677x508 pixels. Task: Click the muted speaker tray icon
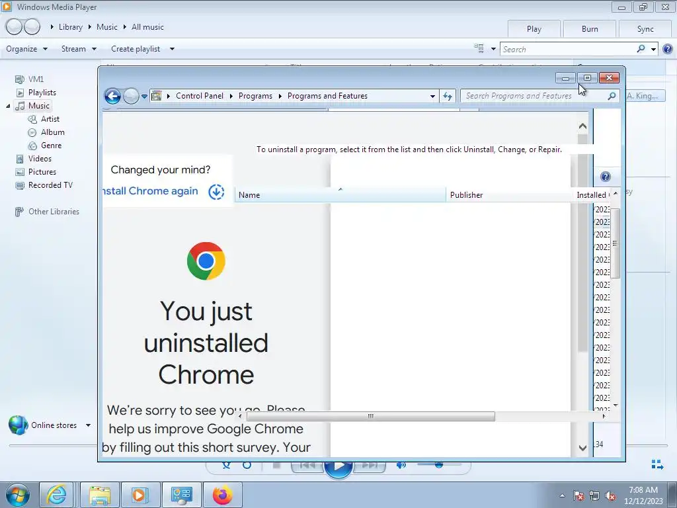(x=610, y=495)
